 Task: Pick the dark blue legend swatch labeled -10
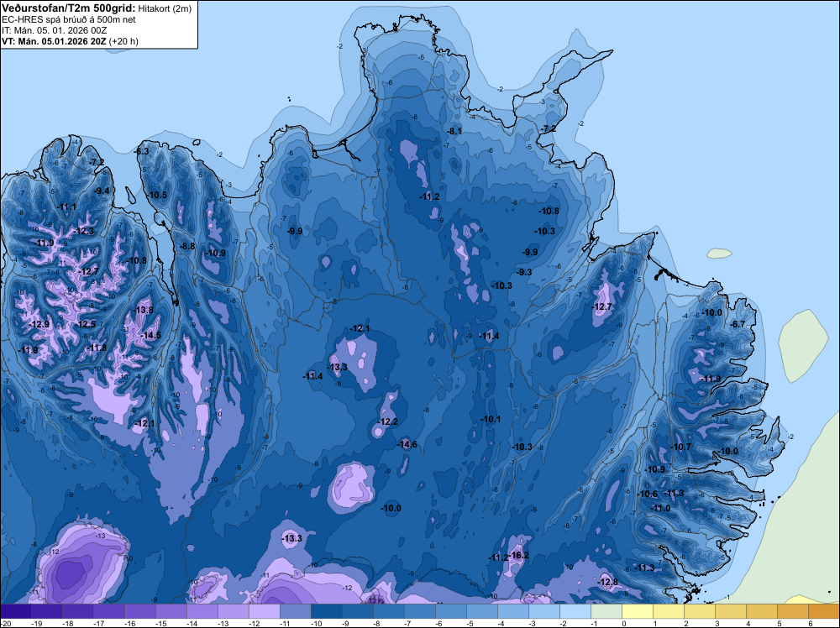coord(326,611)
